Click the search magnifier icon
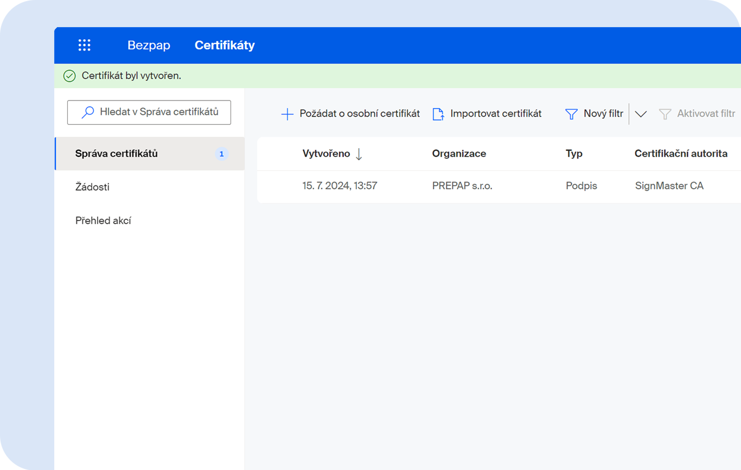This screenshot has width=741, height=470. pyautogui.click(x=88, y=112)
